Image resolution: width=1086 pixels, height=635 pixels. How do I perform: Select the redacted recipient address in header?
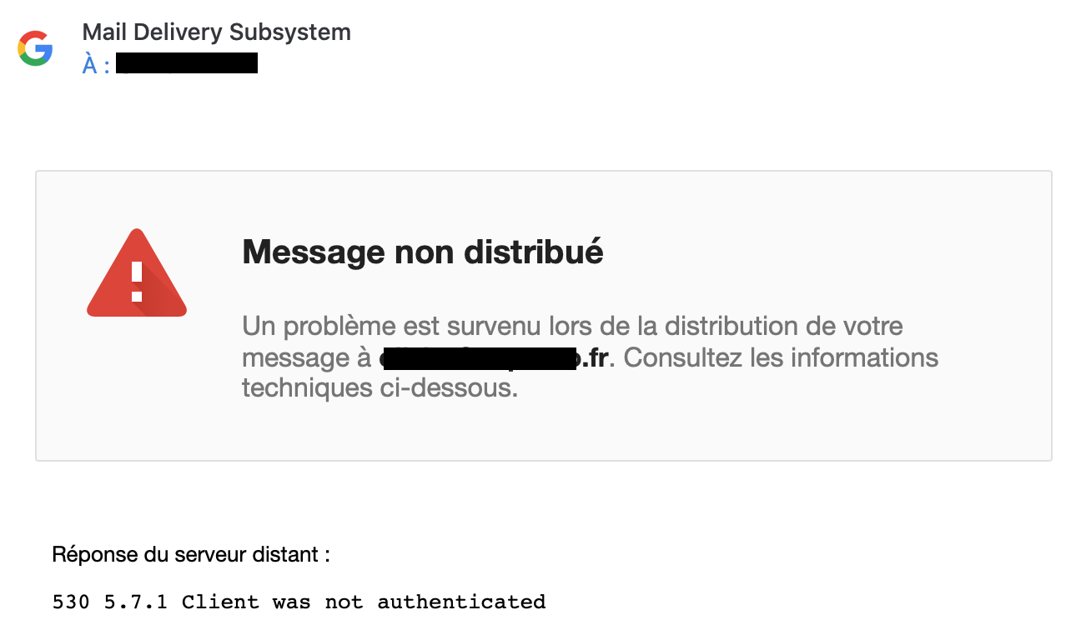pos(187,63)
